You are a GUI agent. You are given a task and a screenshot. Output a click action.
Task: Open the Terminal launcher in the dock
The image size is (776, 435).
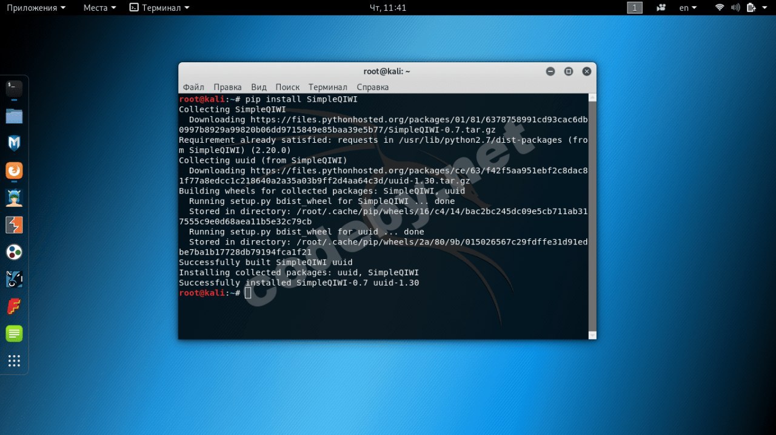[x=14, y=89]
